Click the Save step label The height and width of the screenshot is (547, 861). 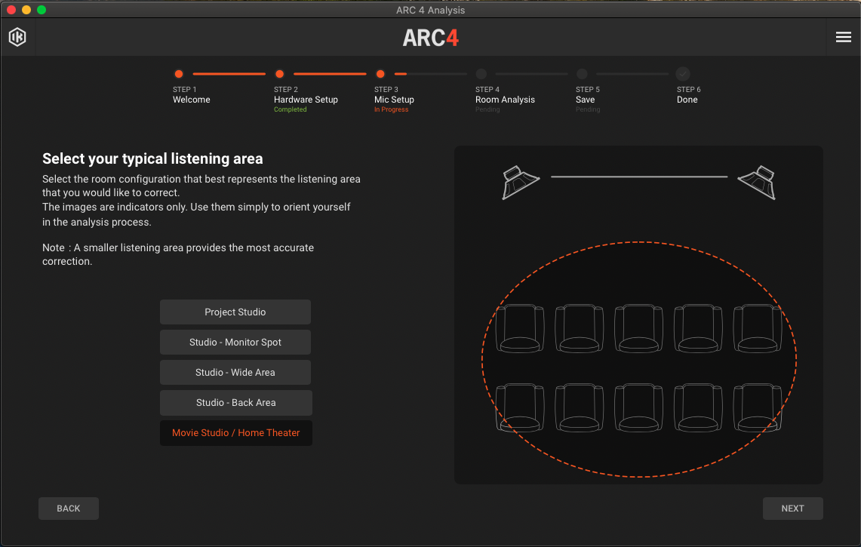(x=586, y=100)
